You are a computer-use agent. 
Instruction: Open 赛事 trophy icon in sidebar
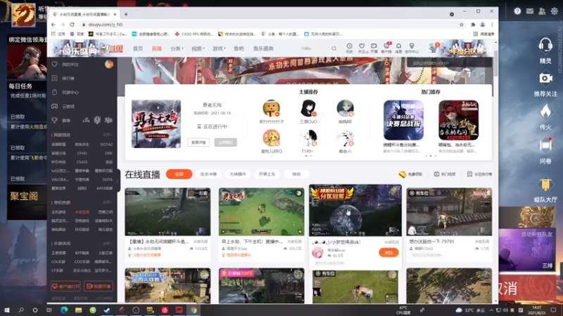[55, 120]
